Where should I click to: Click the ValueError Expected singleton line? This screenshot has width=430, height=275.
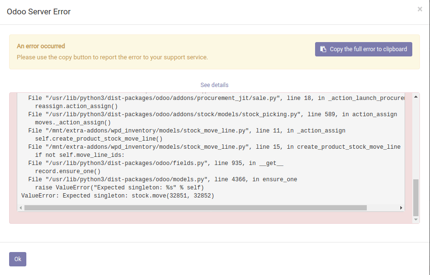[118, 196]
